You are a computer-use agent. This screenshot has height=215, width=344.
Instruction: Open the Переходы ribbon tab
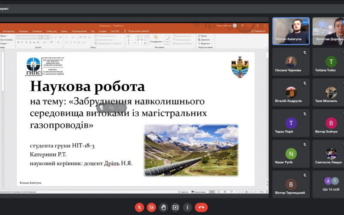pyautogui.click(x=24, y=31)
